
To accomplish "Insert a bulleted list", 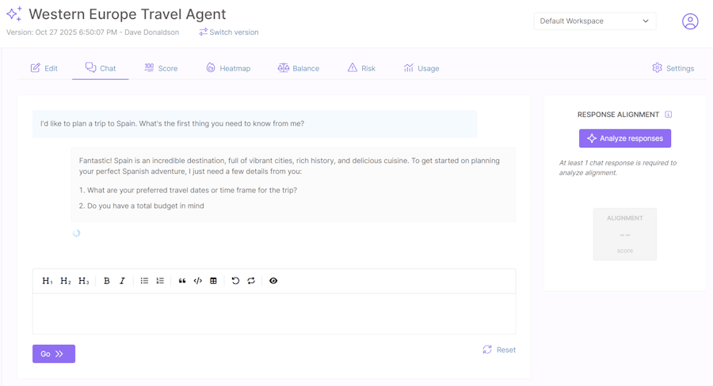I will click(x=145, y=281).
